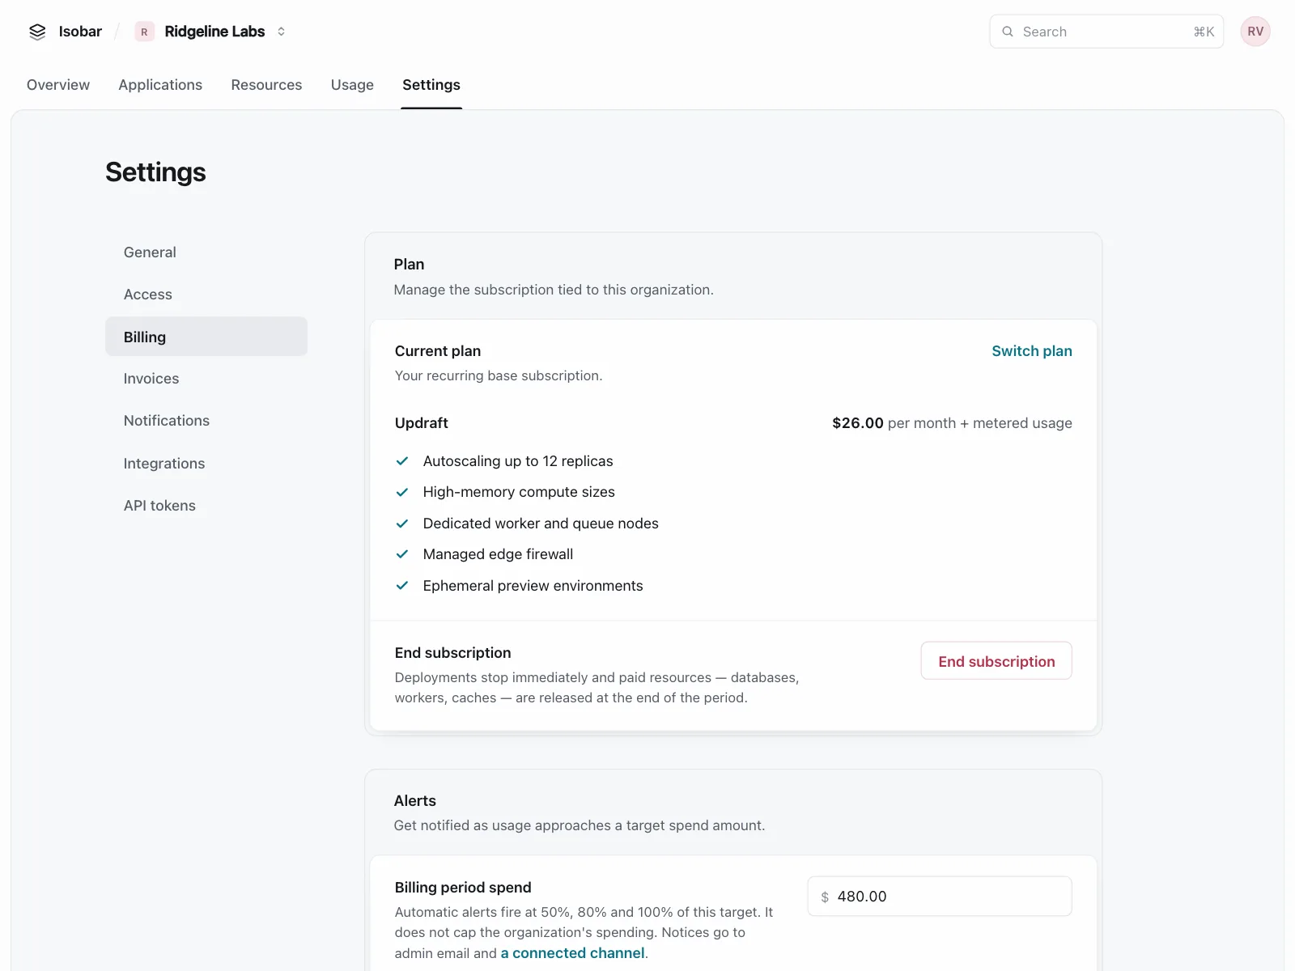Screen dimensions: 1295x971
Task: Open Integrations in the settings sidebar
Action: pyautogui.click(x=206, y=464)
